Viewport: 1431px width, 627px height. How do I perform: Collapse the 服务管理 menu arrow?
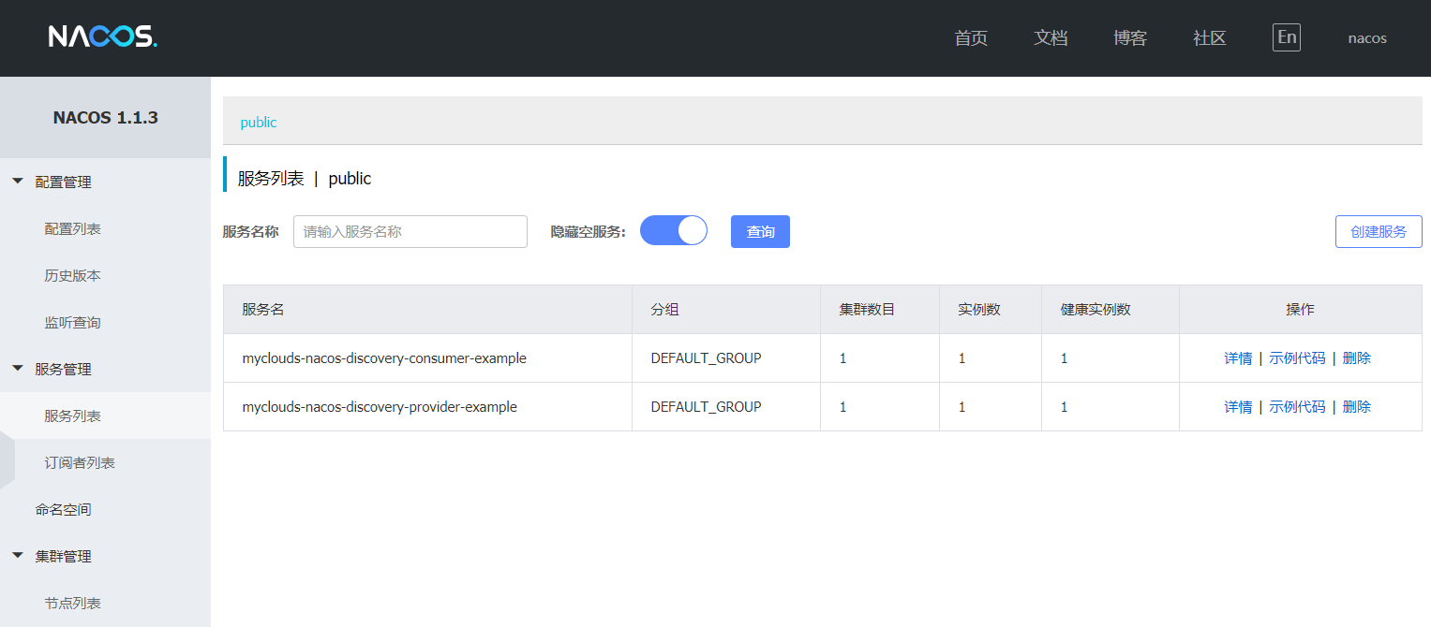tap(17, 369)
